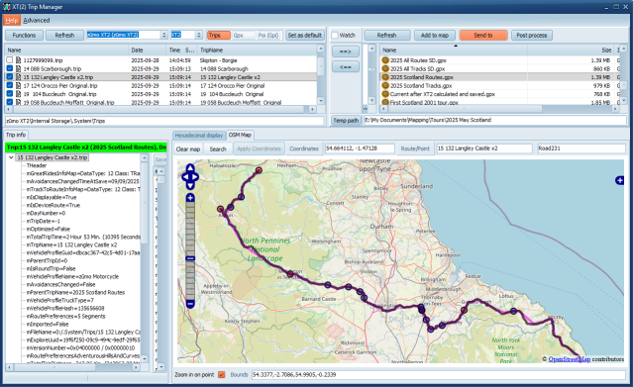The height and width of the screenshot is (387, 633).
Task: Click the Clear map button
Action: [x=188, y=148]
